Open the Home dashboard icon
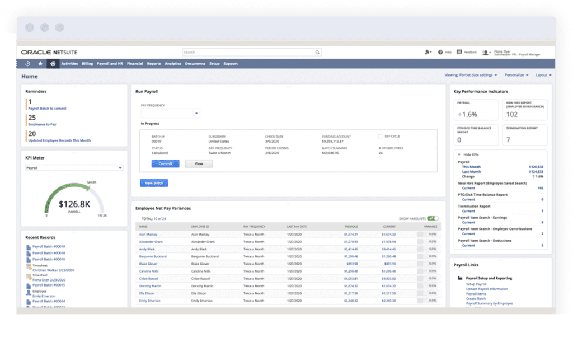This screenshot has width=573, height=361. [x=53, y=63]
